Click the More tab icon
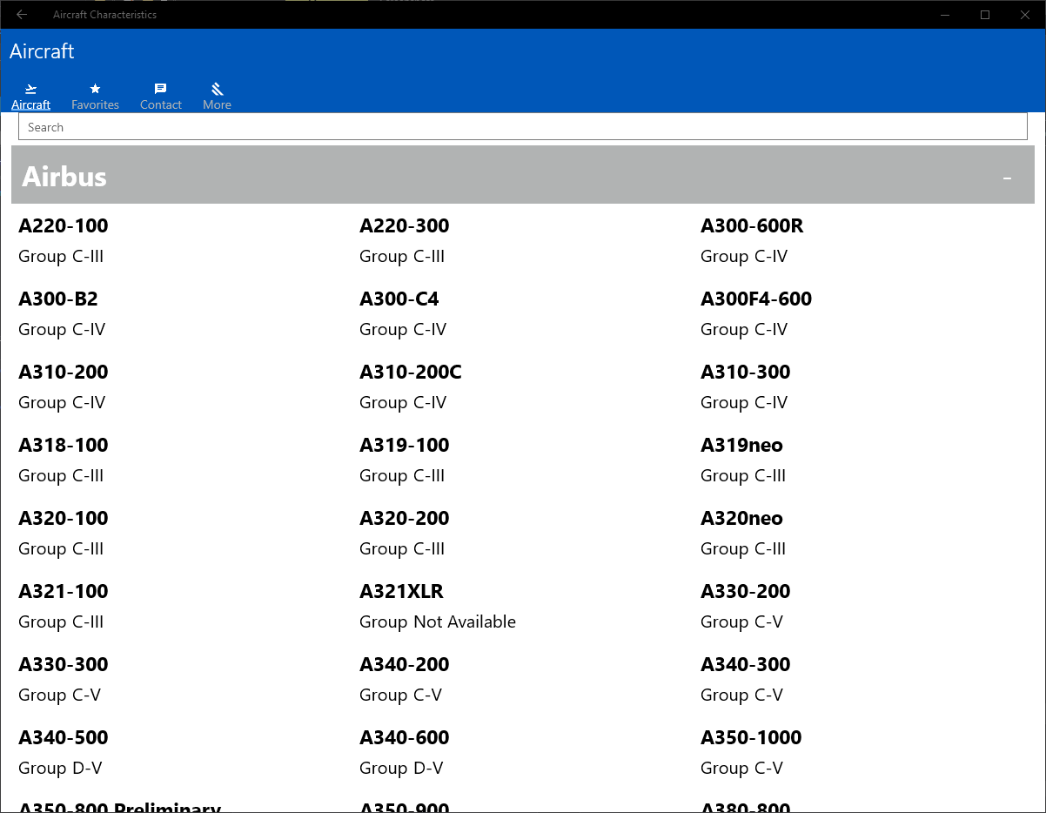The height and width of the screenshot is (813, 1046). point(217,89)
